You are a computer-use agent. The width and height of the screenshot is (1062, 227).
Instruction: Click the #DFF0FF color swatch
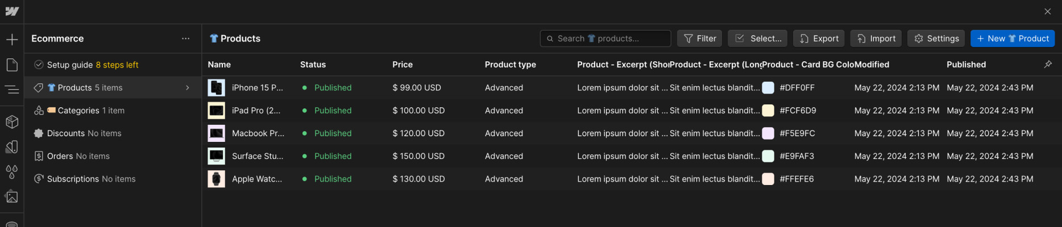click(768, 87)
